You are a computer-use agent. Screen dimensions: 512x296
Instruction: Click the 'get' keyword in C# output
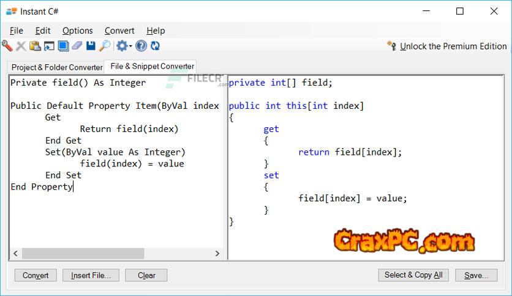coord(271,129)
